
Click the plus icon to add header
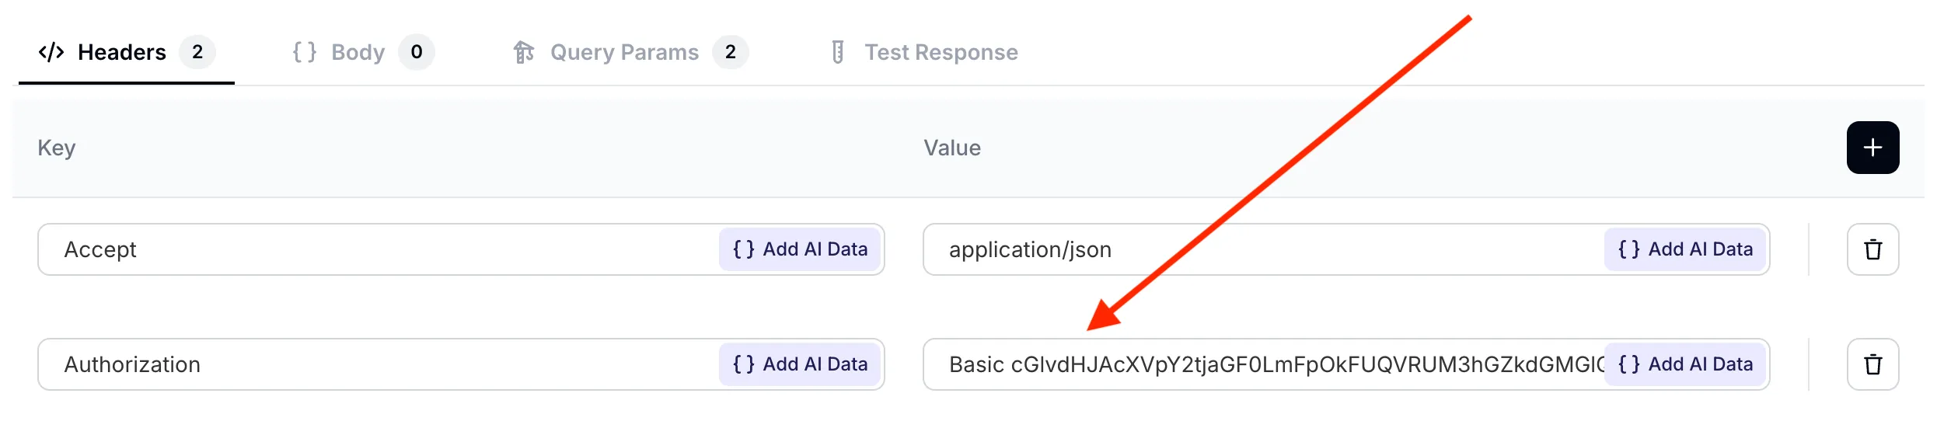click(x=1872, y=148)
